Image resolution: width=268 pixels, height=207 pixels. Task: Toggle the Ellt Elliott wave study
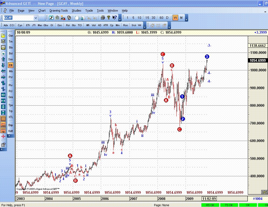point(11,65)
